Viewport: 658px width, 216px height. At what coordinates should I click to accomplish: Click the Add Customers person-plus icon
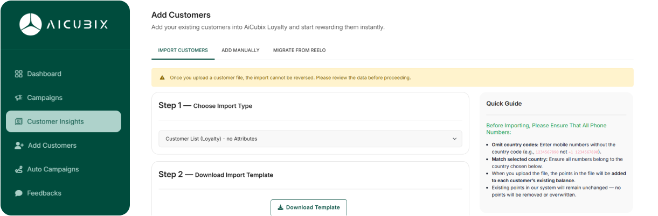click(19, 146)
